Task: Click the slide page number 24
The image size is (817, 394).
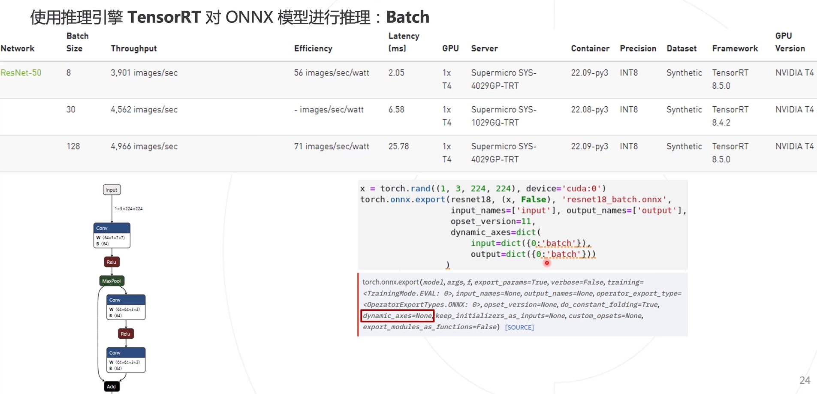Action: coord(805,380)
